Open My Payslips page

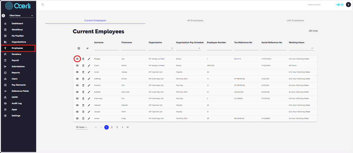pyautogui.click(x=17, y=36)
